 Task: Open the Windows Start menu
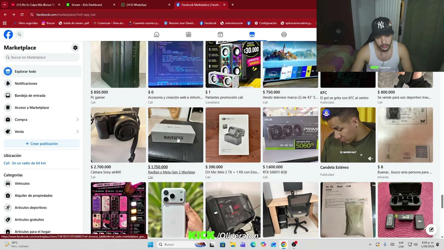150,244
